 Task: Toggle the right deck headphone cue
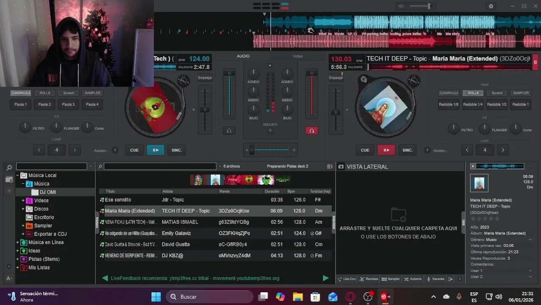pyautogui.click(x=312, y=131)
